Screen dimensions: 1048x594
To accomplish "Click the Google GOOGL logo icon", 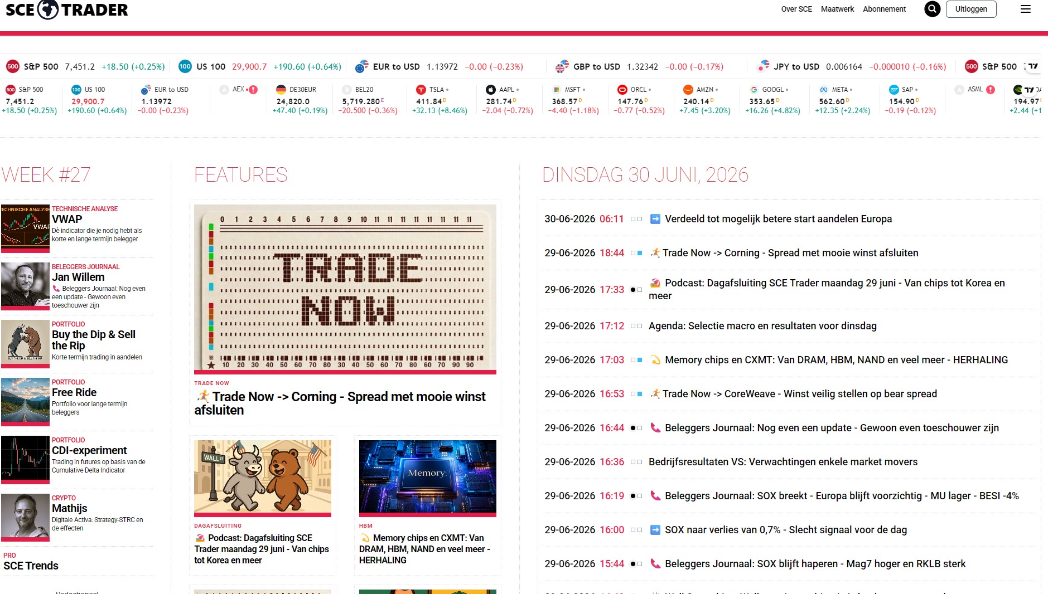I will [754, 90].
